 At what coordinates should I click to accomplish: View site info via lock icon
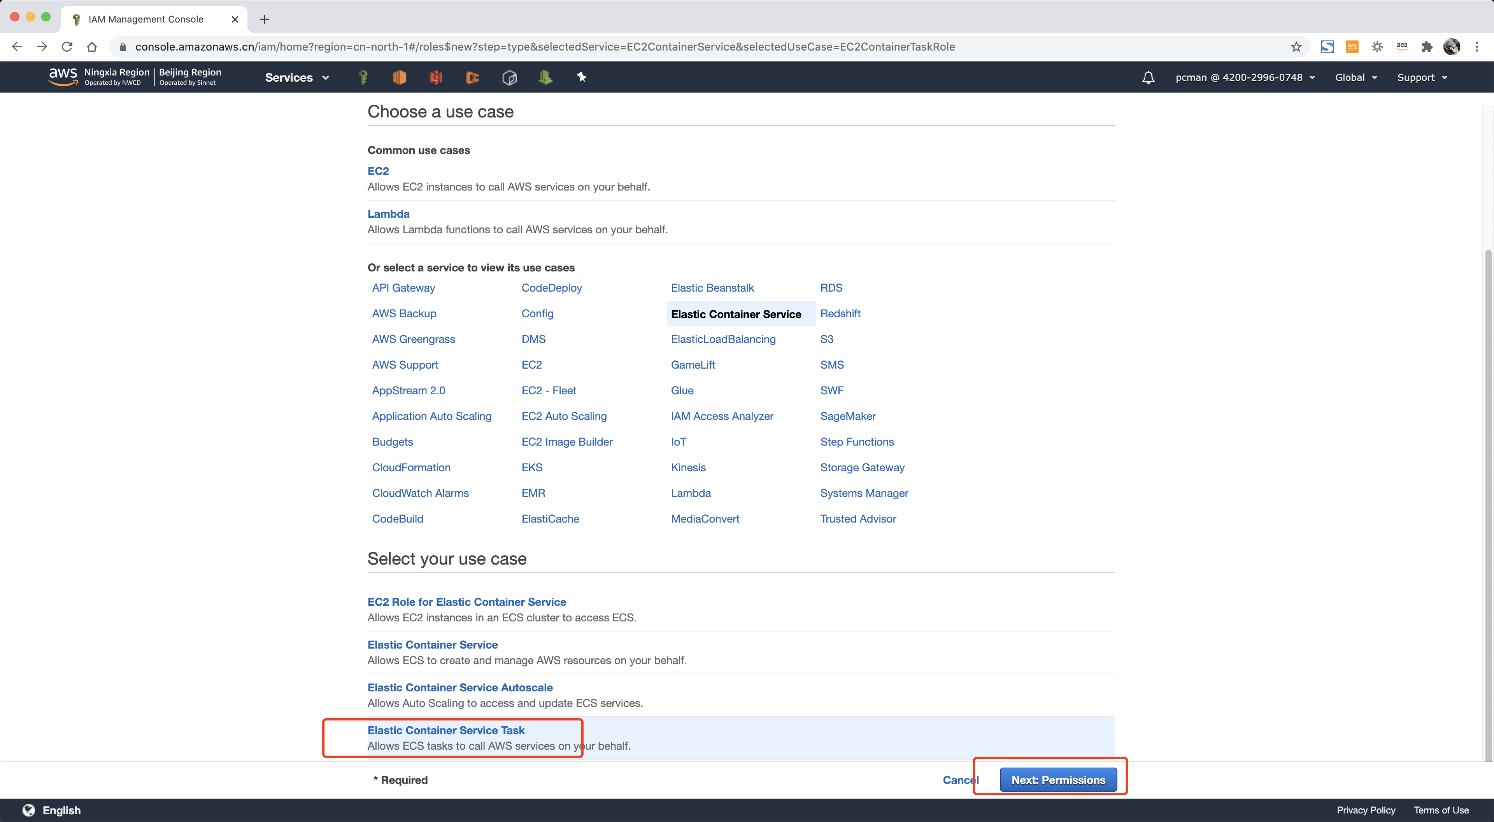pyautogui.click(x=123, y=47)
